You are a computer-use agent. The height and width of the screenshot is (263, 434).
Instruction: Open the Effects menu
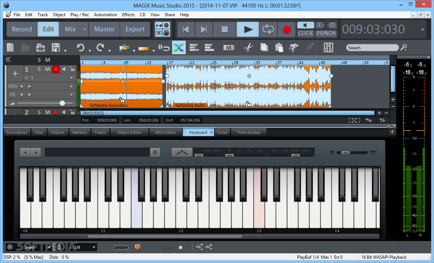[x=128, y=15]
